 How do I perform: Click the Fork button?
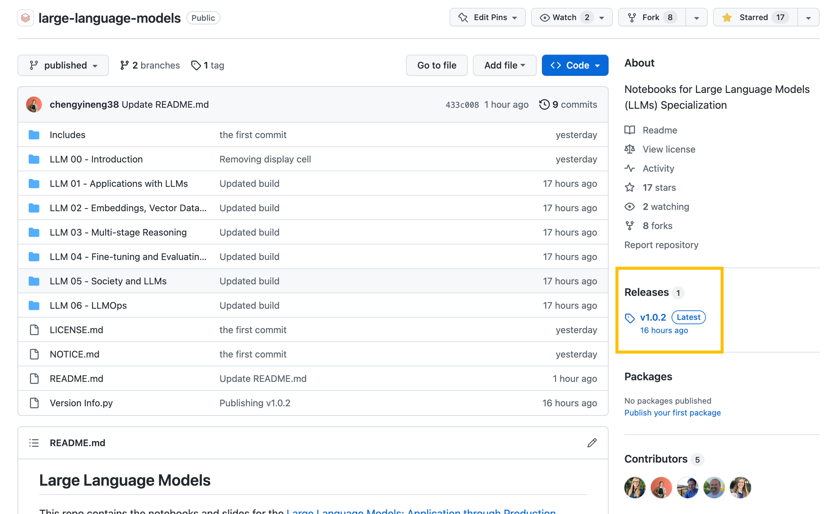[x=652, y=17]
